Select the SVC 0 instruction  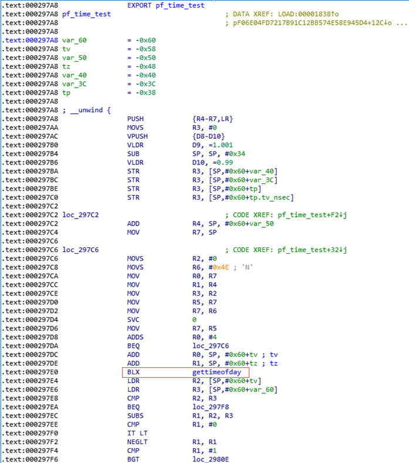coord(162,320)
